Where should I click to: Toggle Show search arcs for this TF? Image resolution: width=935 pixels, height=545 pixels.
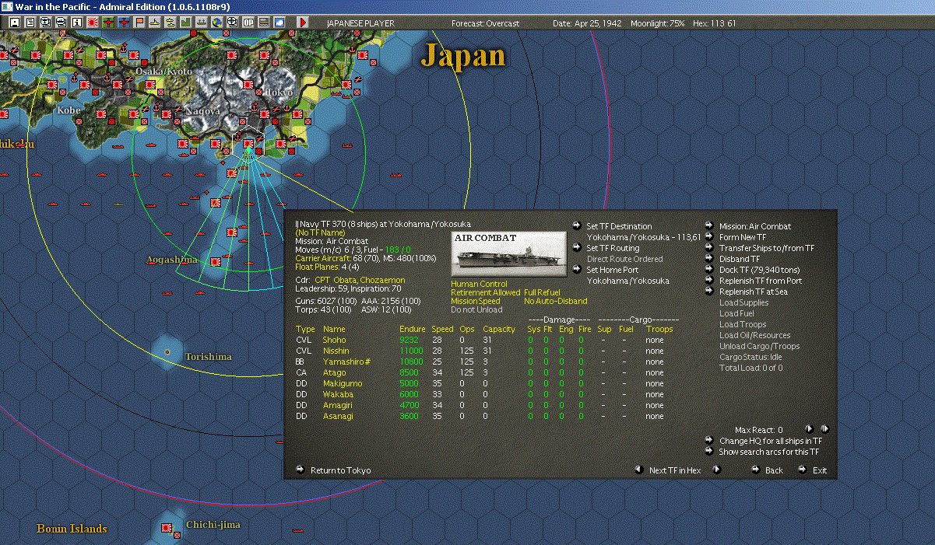(x=769, y=452)
